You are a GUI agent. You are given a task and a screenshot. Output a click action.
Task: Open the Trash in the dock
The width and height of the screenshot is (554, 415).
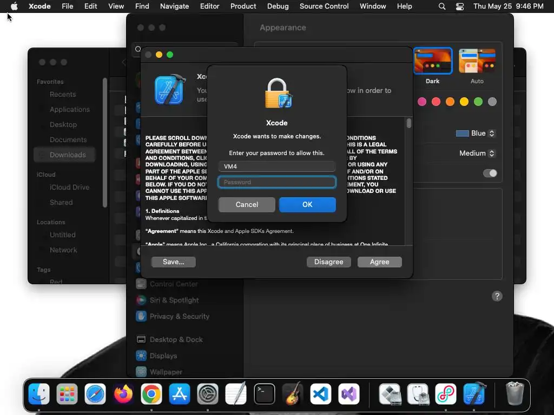[515, 394]
